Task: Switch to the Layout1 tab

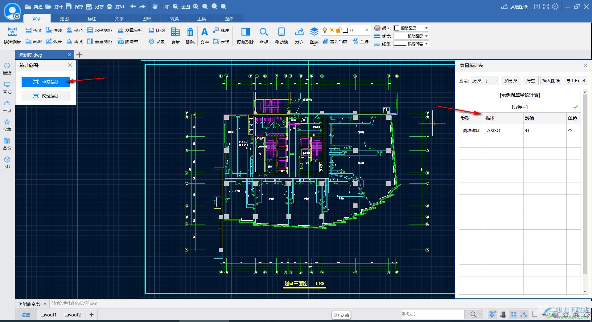Action: pos(48,315)
